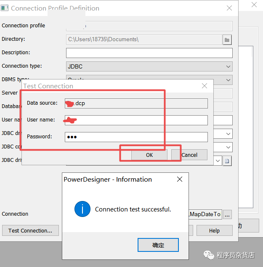This screenshot has width=263, height=267.
Task: Click the Description input field
Action: 149,53
